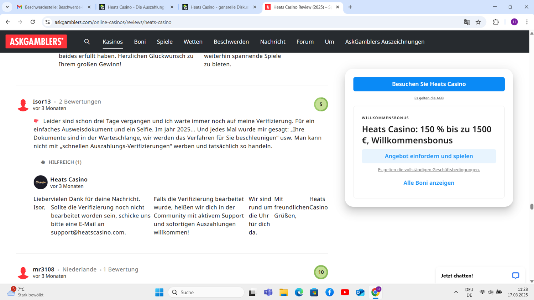Click the address bar URL field
Image resolution: width=534 pixels, height=300 pixels.
(x=249, y=22)
